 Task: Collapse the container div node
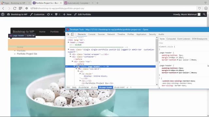71,57
